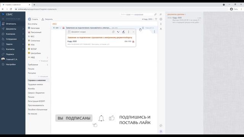This screenshot has height=137, width=244.
Task: Expand the Сотрудники submenu chevron
Action: (x=23, y=39)
